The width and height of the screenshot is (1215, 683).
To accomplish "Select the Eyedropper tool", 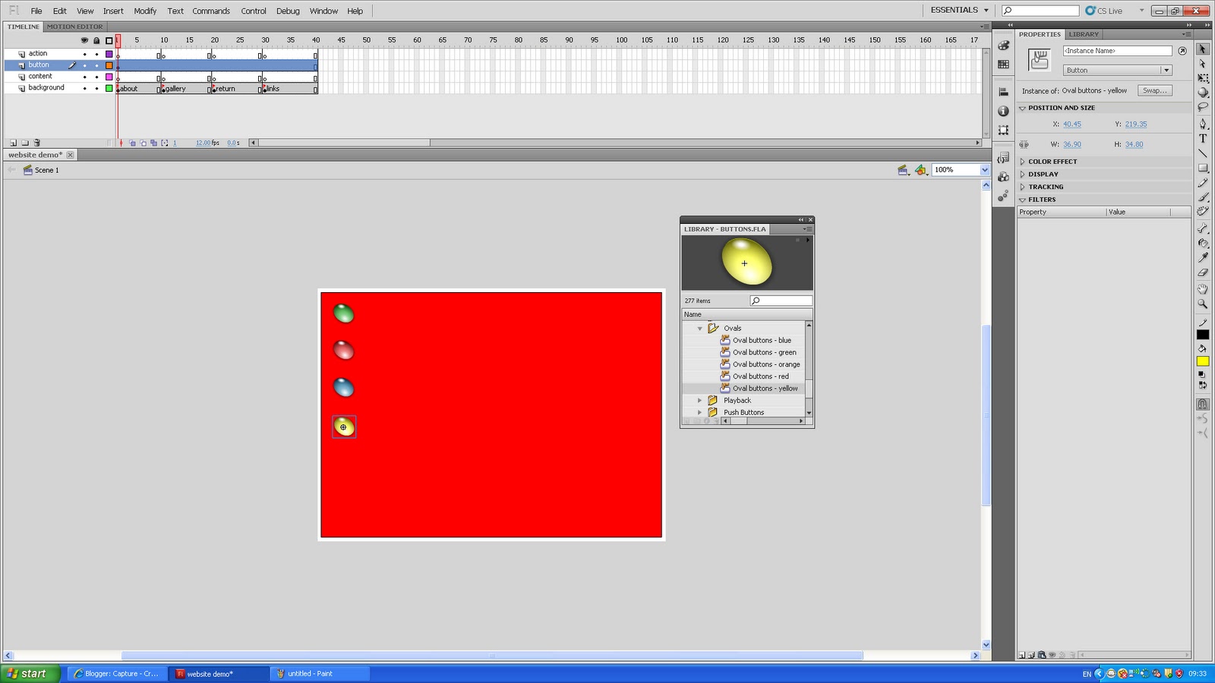I will (x=1203, y=258).
